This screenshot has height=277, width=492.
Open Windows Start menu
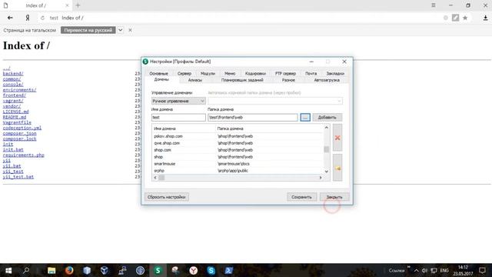[8, 270]
